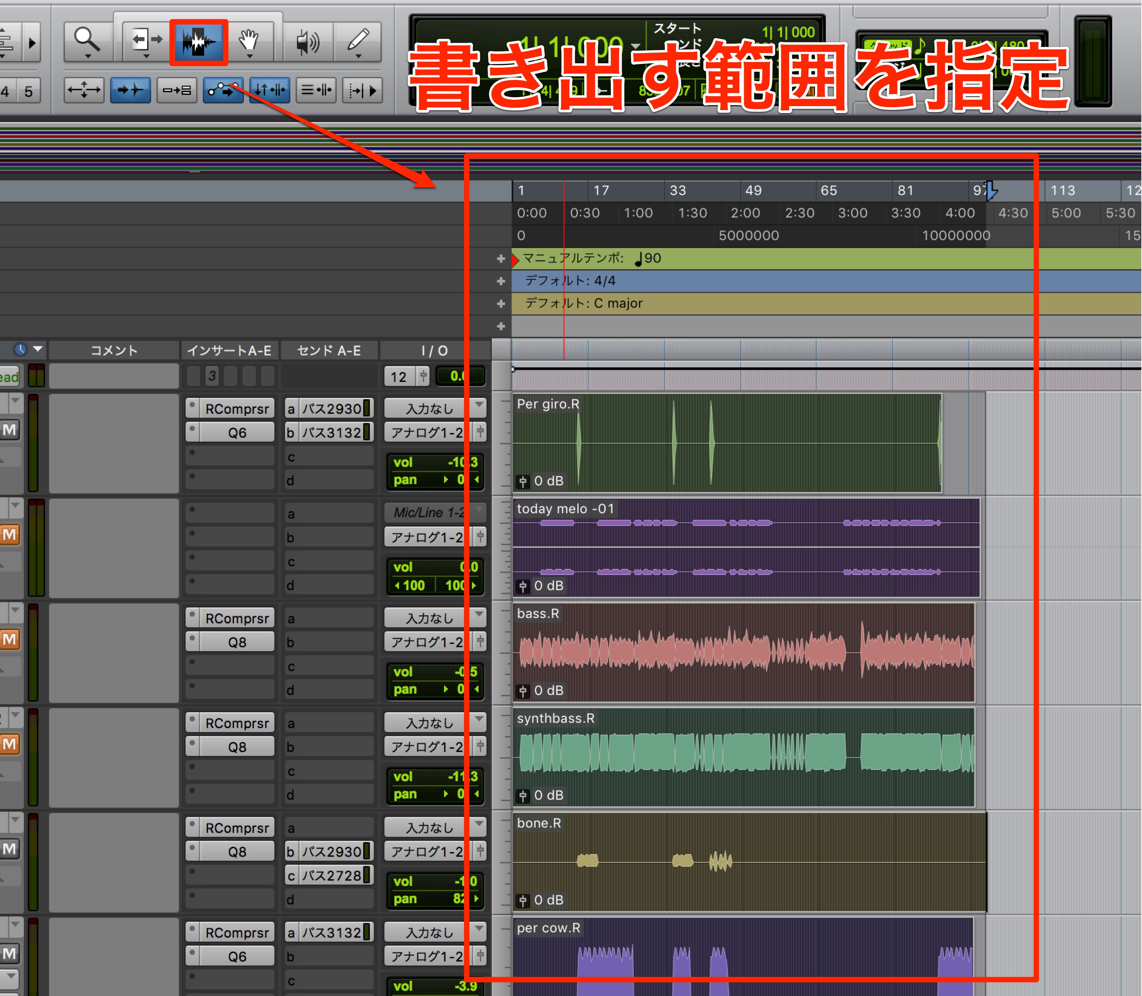Image resolution: width=1142 pixels, height=996 pixels.
Task: Click the インサートA-E column header
Action: [x=229, y=351]
